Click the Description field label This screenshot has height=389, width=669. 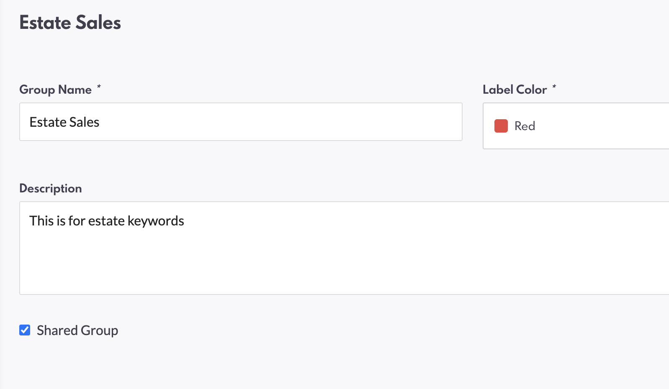51,188
